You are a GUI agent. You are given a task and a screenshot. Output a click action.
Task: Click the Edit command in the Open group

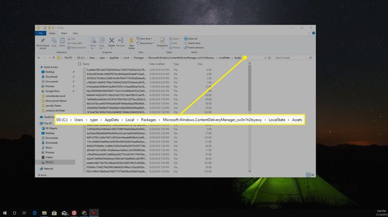click(173, 44)
